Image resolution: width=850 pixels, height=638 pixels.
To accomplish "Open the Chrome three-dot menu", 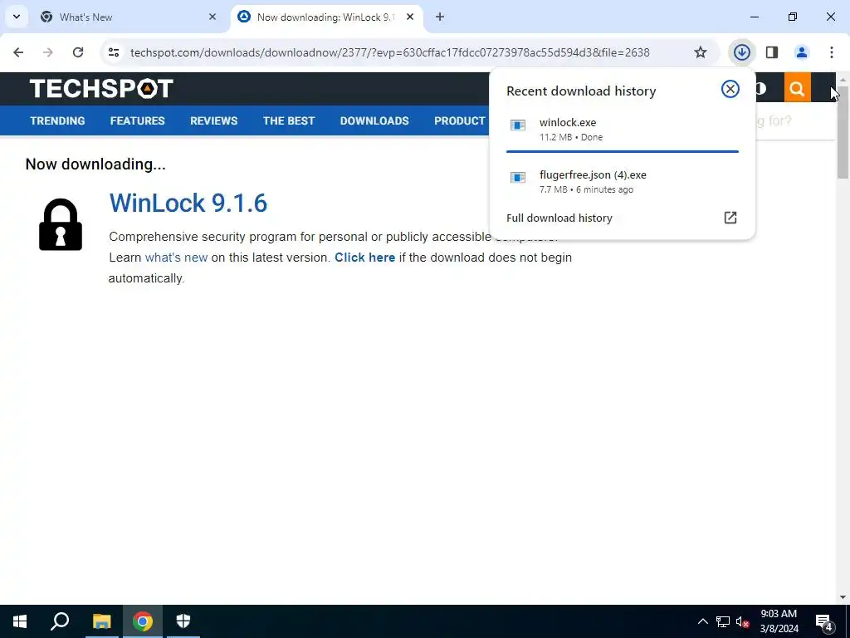I will 832,52.
